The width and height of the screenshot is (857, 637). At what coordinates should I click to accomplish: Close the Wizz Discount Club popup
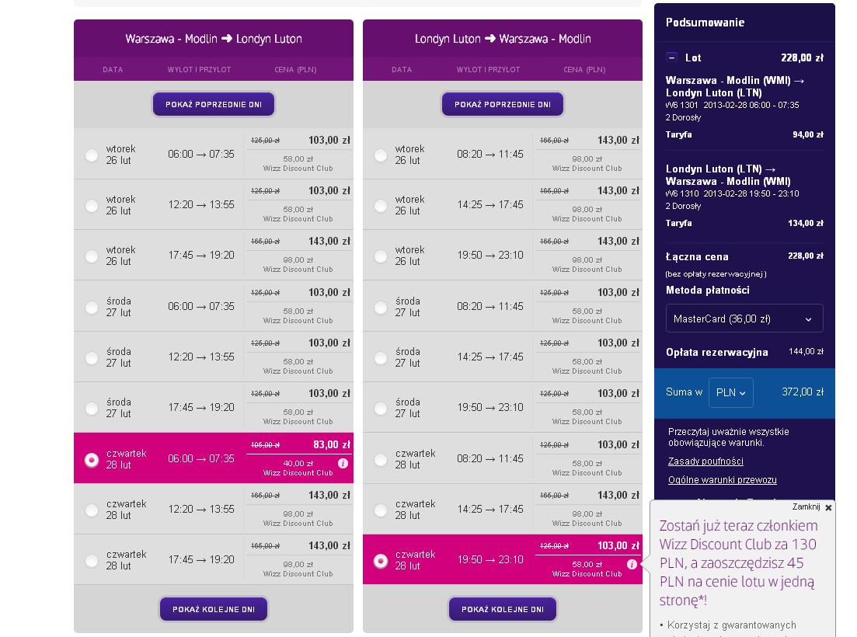(x=828, y=507)
